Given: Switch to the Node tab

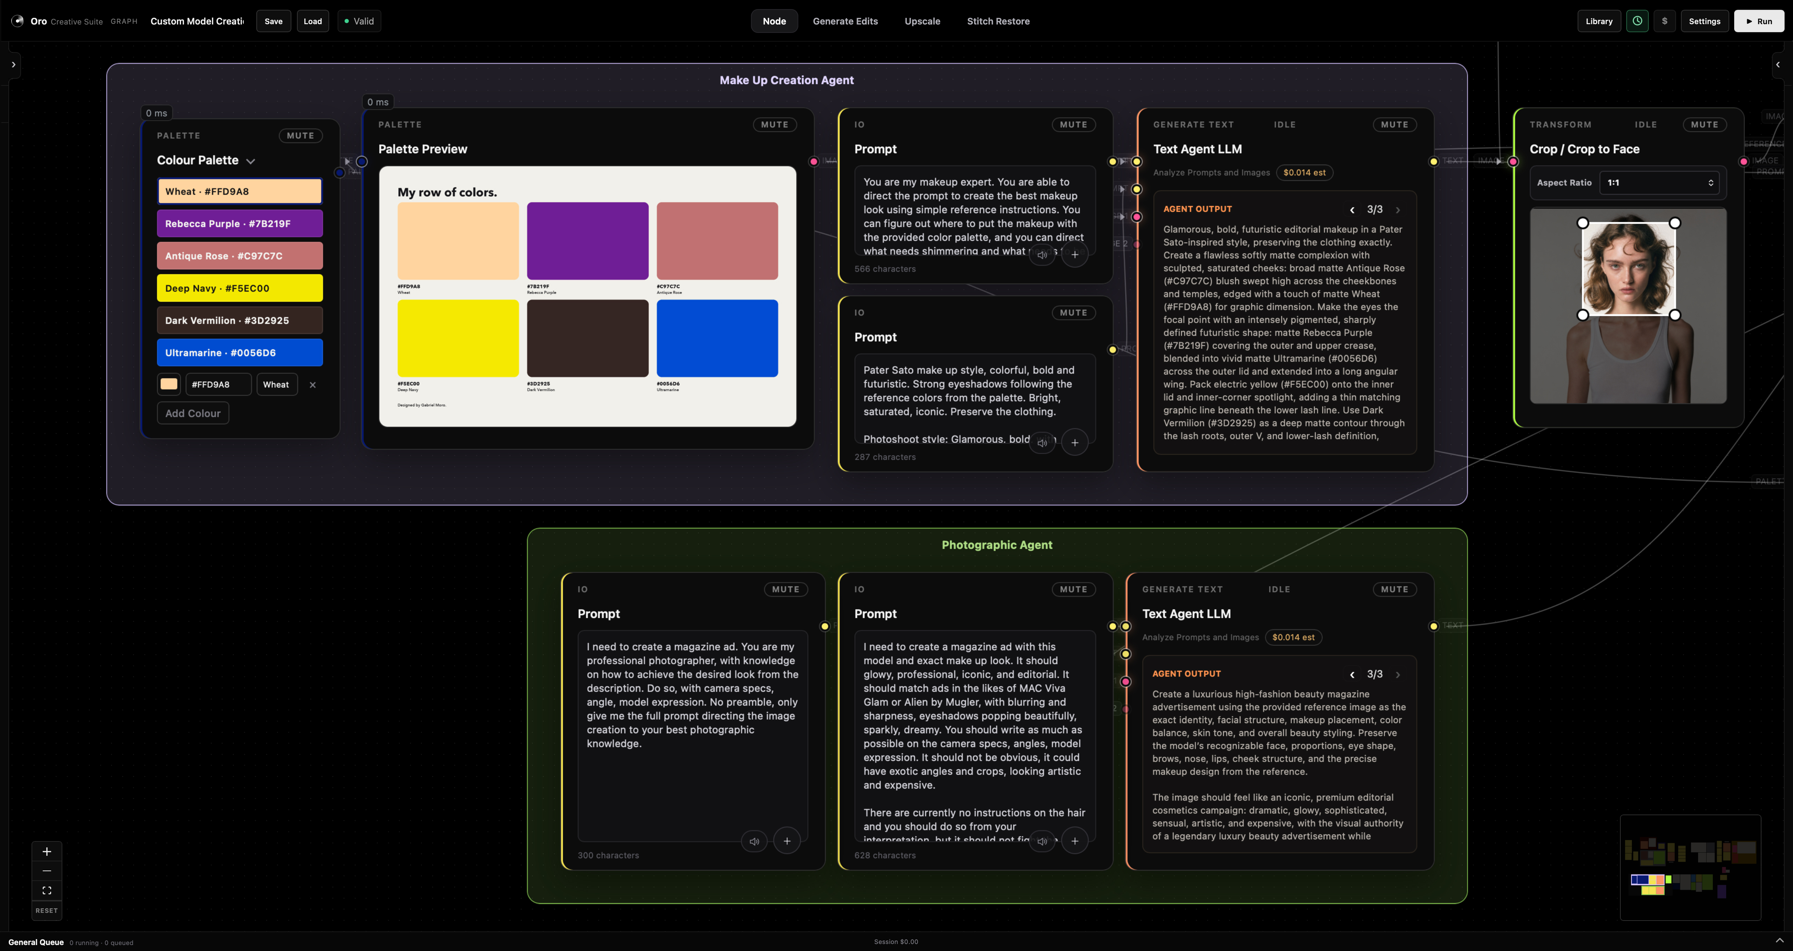Looking at the screenshot, I should (x=774, y=21).
